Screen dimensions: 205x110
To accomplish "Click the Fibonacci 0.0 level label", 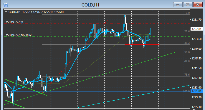I will [188, 13].
